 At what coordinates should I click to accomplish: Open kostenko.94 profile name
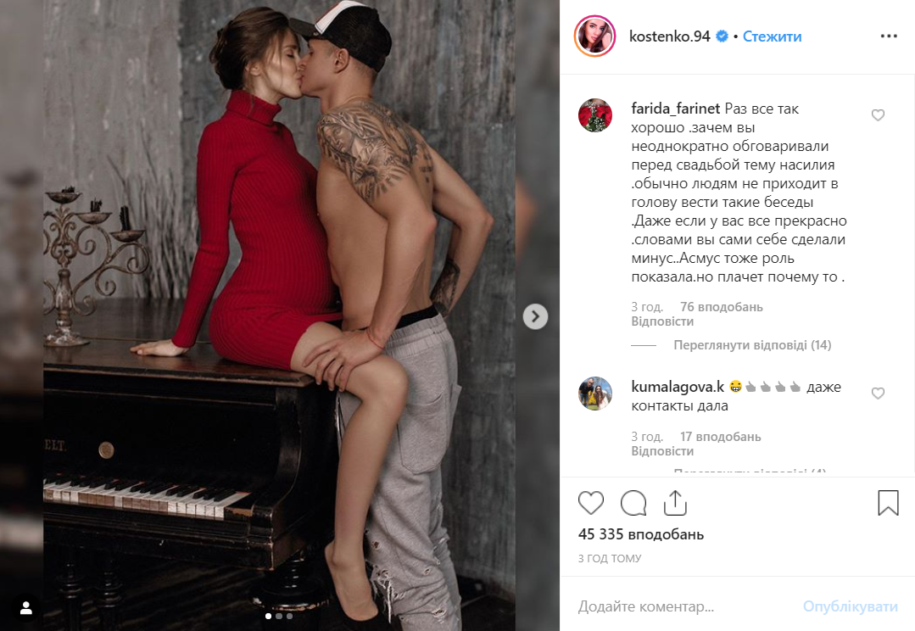(669, 36)
